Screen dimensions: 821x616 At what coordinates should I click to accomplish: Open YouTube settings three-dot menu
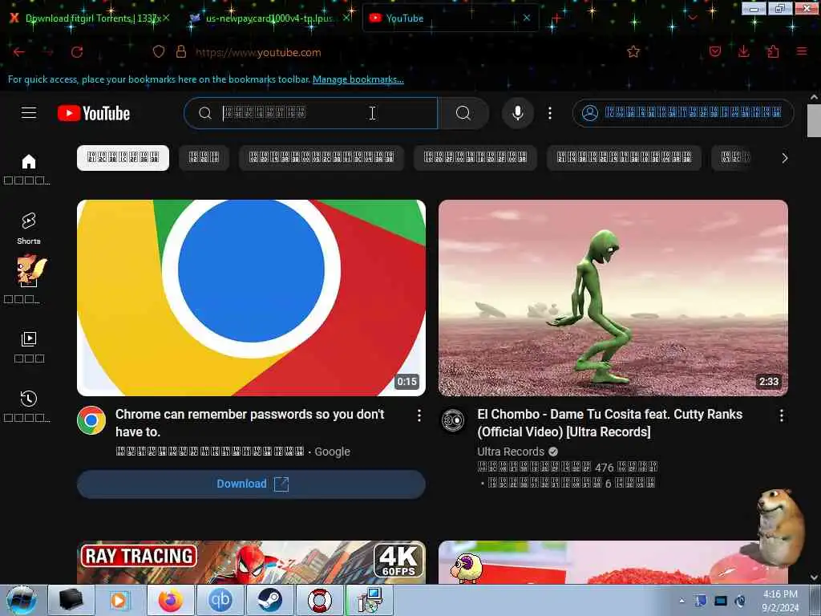(x=550, y=113)
